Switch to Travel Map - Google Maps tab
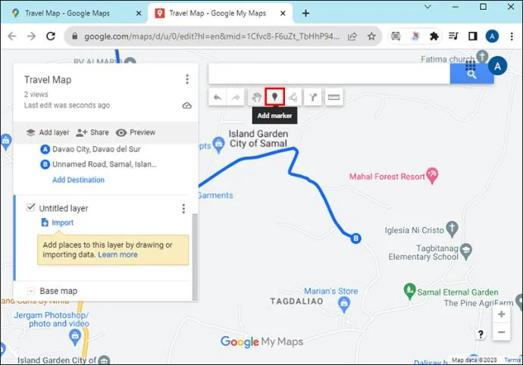The image size is (523, 365). (67, 14)
